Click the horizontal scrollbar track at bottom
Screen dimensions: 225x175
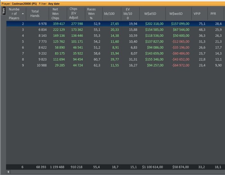pyautogui.click(x=116, y=172)
